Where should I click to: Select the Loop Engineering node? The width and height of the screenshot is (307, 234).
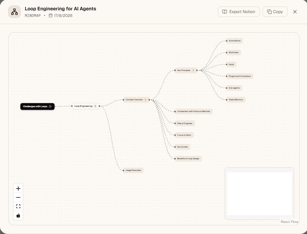pyautogui.click(x=85, y=106)
